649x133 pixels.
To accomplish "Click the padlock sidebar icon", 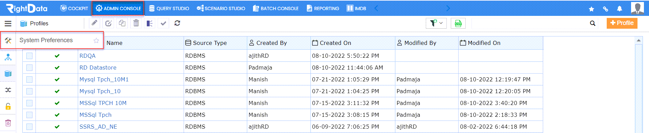I will point(8,106).
